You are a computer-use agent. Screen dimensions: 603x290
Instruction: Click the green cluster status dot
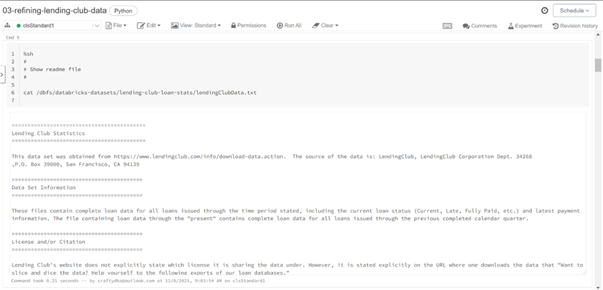pyautogui.click(x=19, y=25)
